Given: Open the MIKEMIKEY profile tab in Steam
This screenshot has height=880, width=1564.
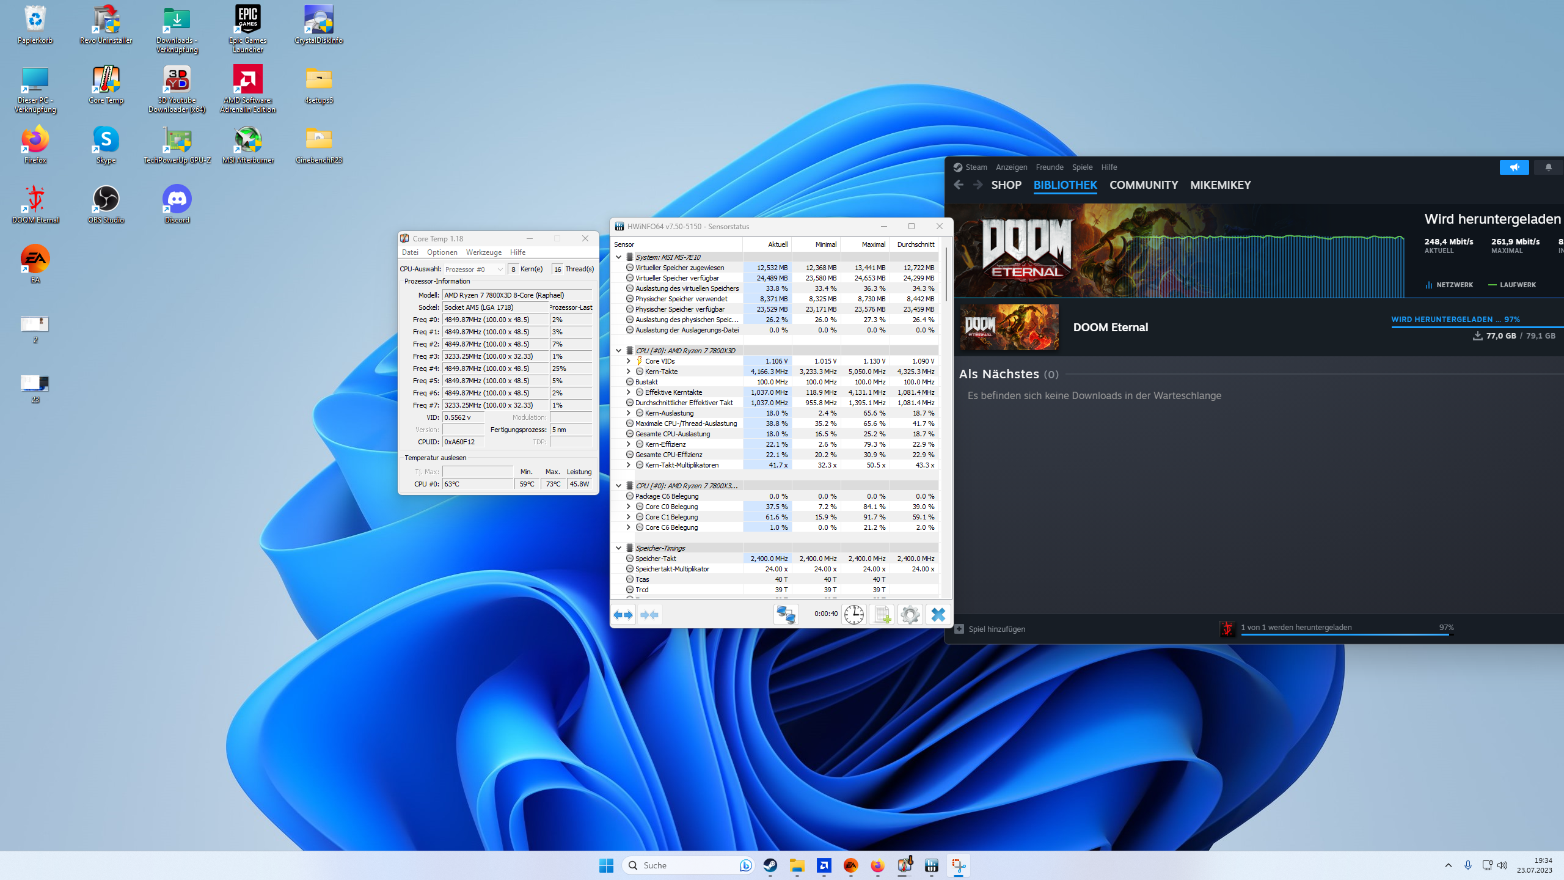Looking at the screenshot, I should click(1220, 185).
